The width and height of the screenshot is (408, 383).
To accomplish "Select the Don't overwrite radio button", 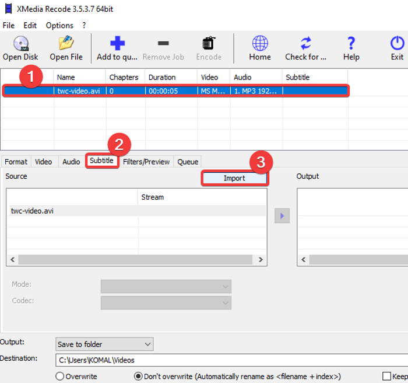I will pyautogui.click(x=139, y=377).
